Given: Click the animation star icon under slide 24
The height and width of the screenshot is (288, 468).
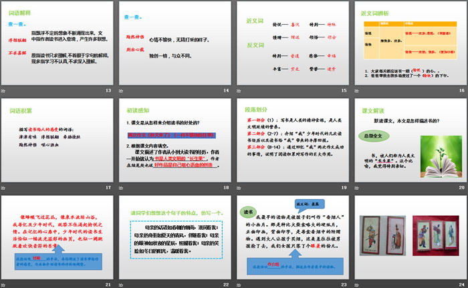Looking at the screenshot, I should coord(356,285).
